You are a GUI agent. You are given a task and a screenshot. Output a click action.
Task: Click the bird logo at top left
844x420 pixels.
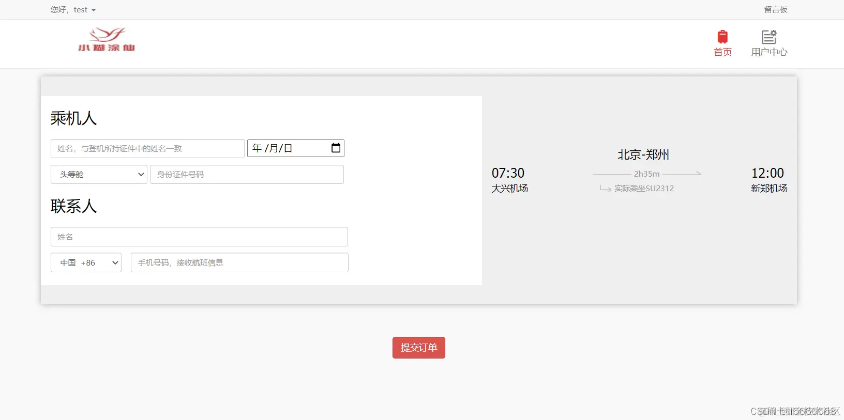107,39
